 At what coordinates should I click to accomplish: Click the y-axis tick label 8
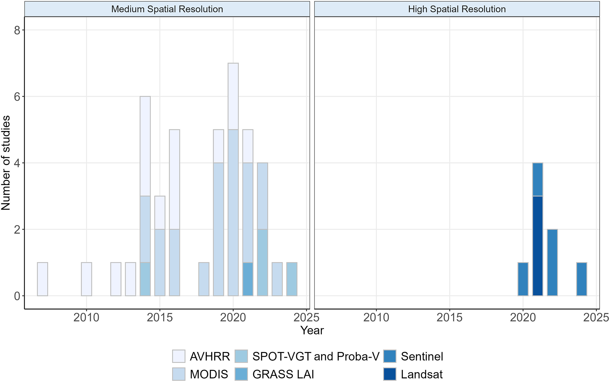click(x=18, y=30)
